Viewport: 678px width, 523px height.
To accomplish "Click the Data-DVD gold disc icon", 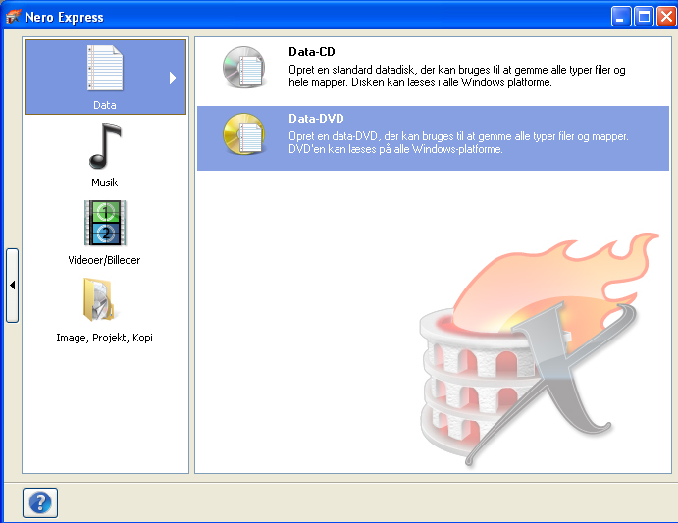I will [244, 134].
